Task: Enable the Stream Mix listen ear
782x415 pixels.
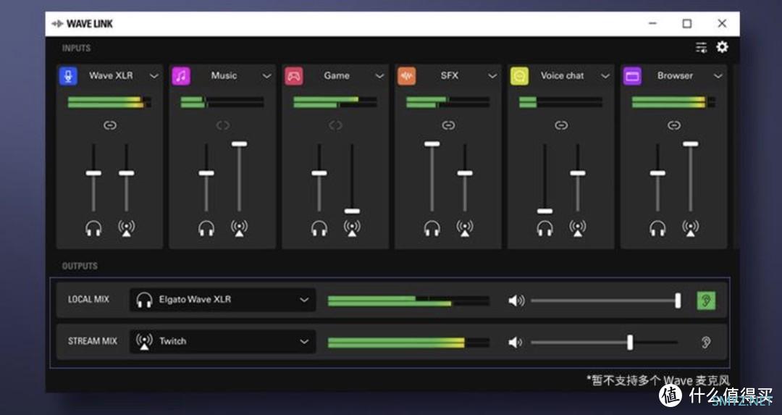Action: tap(706, 342)
